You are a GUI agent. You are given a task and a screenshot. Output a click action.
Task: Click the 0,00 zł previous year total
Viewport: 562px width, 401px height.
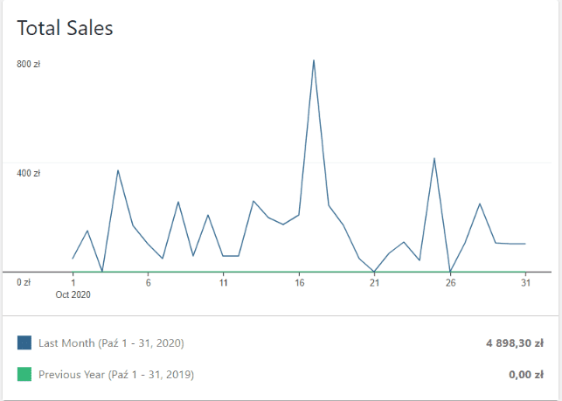tap(526, 375)
